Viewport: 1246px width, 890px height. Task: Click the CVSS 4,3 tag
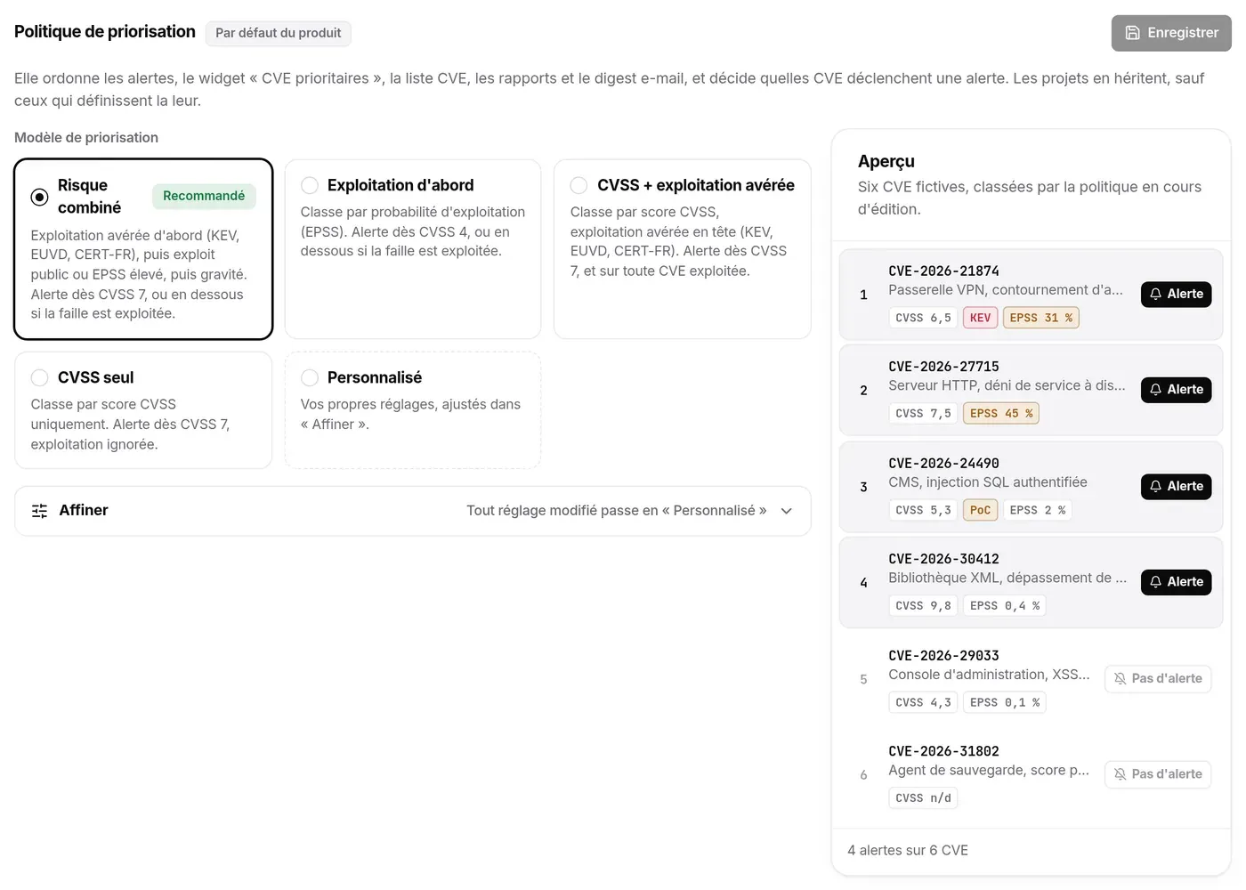pyautogui.click(x=923, y=702)
